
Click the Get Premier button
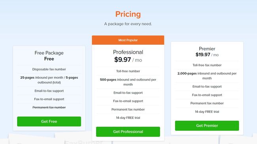207,126
